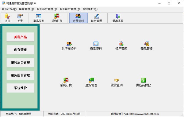
Task: Open 采购订货 in main panel
Action: [66, 82]
